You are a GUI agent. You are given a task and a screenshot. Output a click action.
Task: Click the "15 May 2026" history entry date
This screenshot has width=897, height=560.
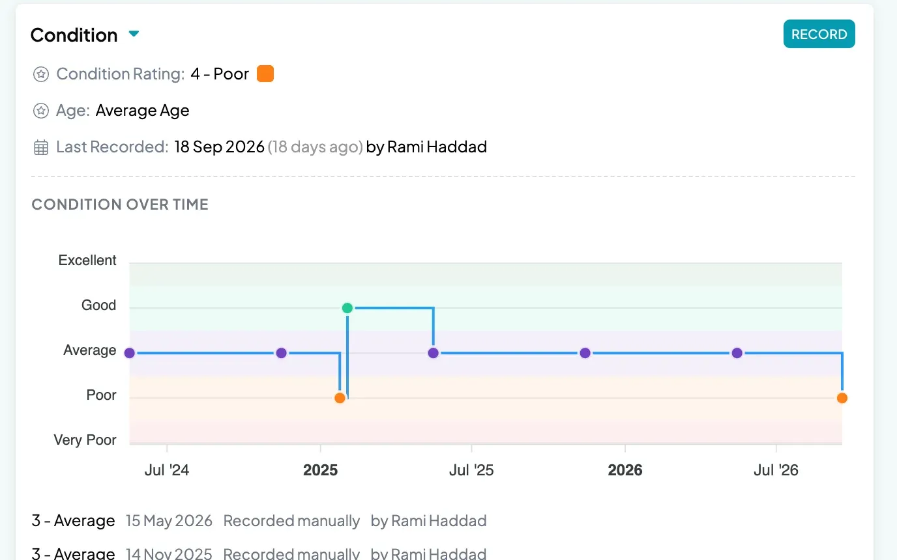pos(169,521)
